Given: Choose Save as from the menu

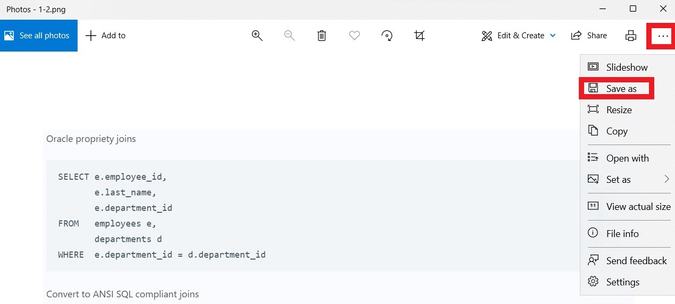Looking at the screenshot, I should 621,89.
